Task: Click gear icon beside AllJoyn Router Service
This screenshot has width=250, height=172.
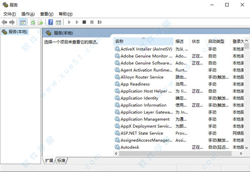Action: 117,77
